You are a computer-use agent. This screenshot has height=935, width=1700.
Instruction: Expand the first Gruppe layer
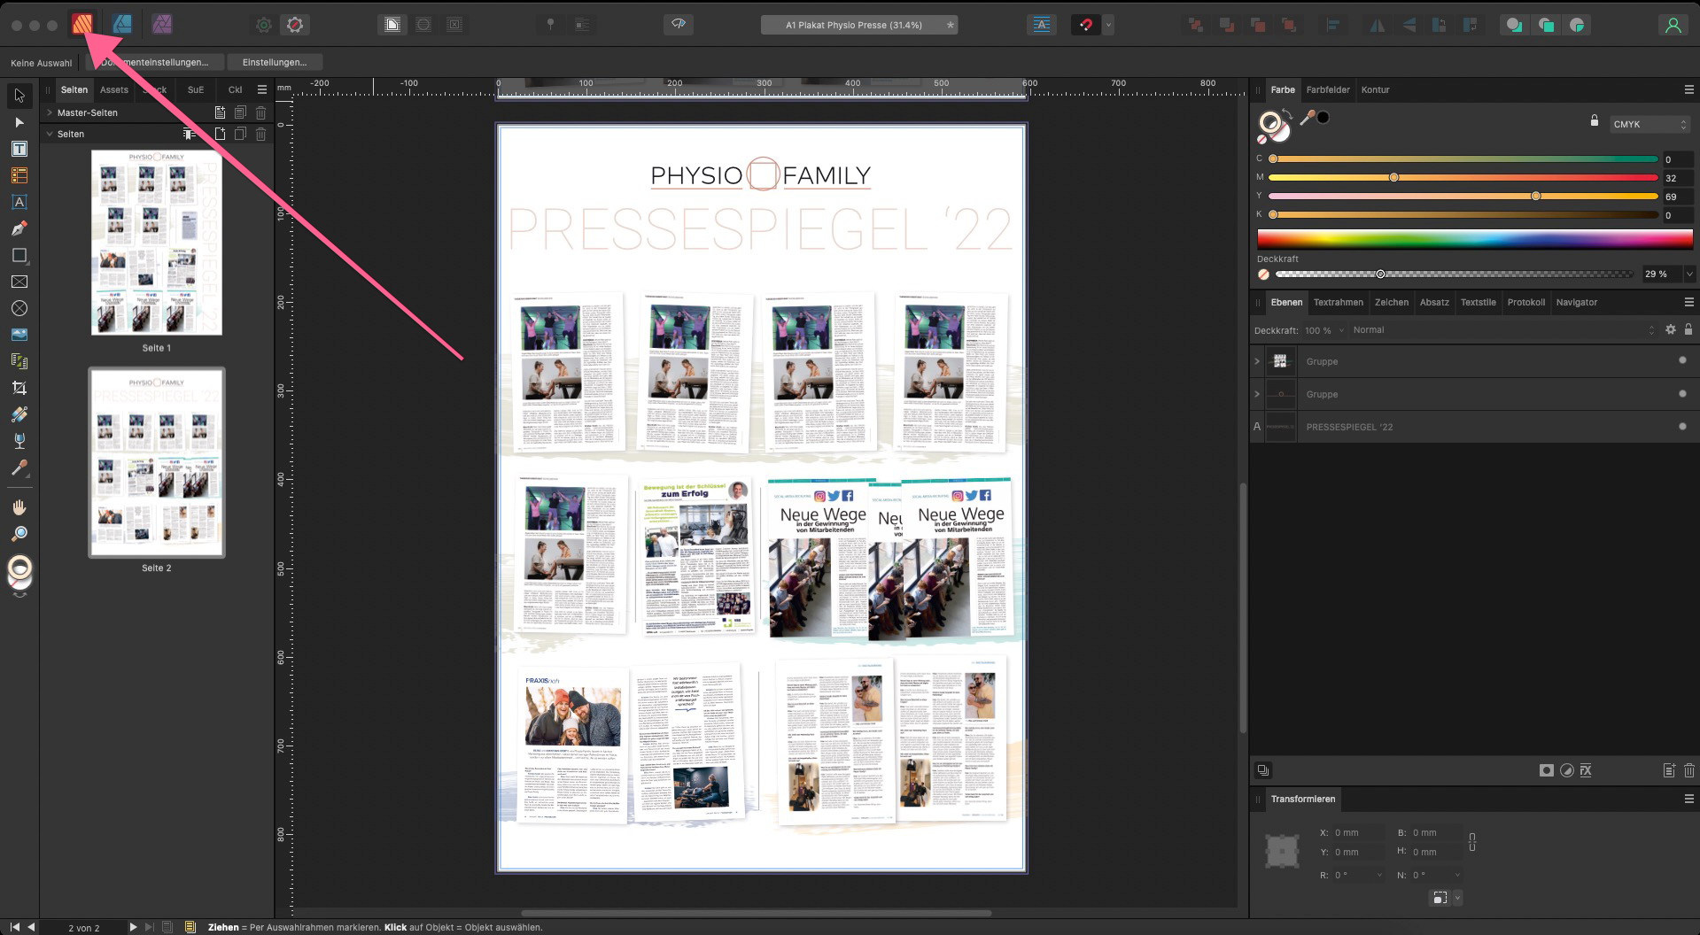[1256, 361]
